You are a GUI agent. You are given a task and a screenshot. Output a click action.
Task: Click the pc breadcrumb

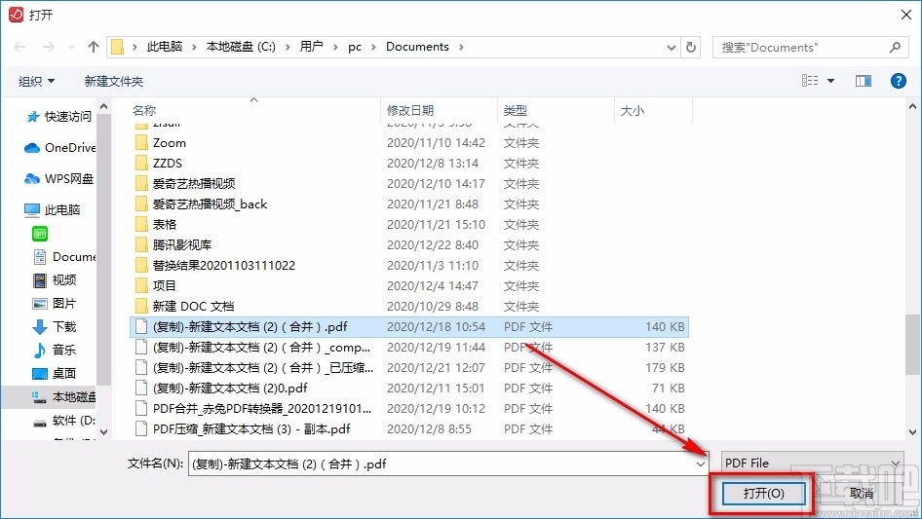click(355, 47)
